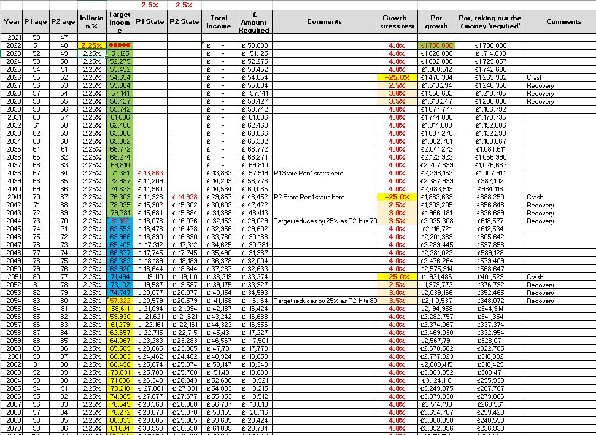Click the red "£ 14,928" P2 State cell
596x435 pixels.
tap(184, 197)
